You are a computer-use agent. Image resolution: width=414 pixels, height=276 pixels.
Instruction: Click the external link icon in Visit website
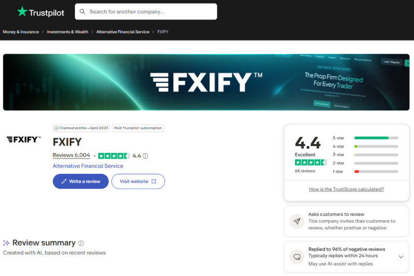(x=154, y=181)
